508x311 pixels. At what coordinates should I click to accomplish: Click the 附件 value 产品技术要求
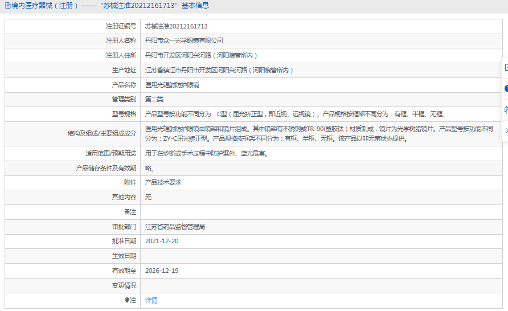[163, 182]
